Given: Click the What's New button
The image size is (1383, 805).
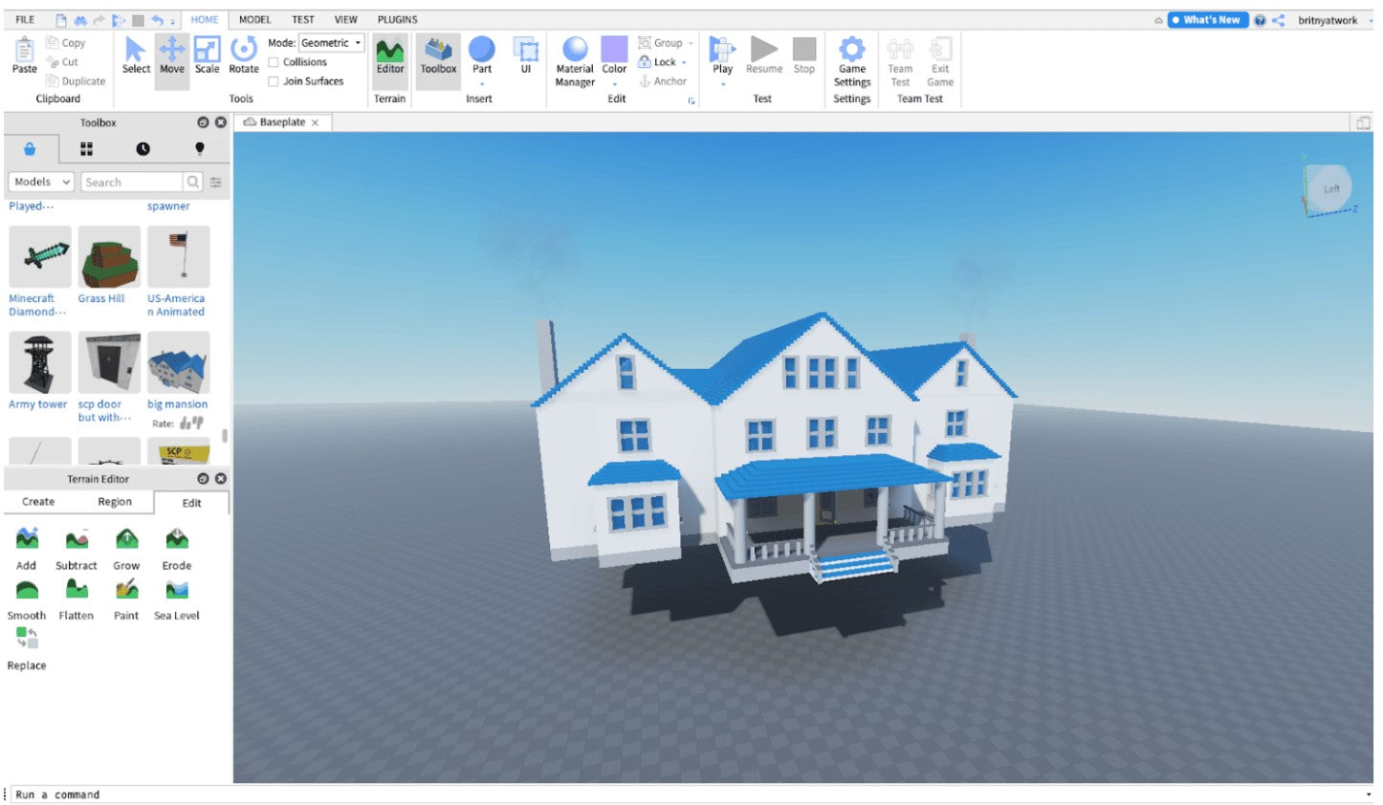Looking at the screenshot, I should point(1208,20).
